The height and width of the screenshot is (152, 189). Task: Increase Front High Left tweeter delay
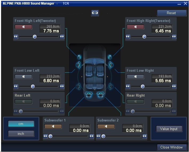pos(62,37)
